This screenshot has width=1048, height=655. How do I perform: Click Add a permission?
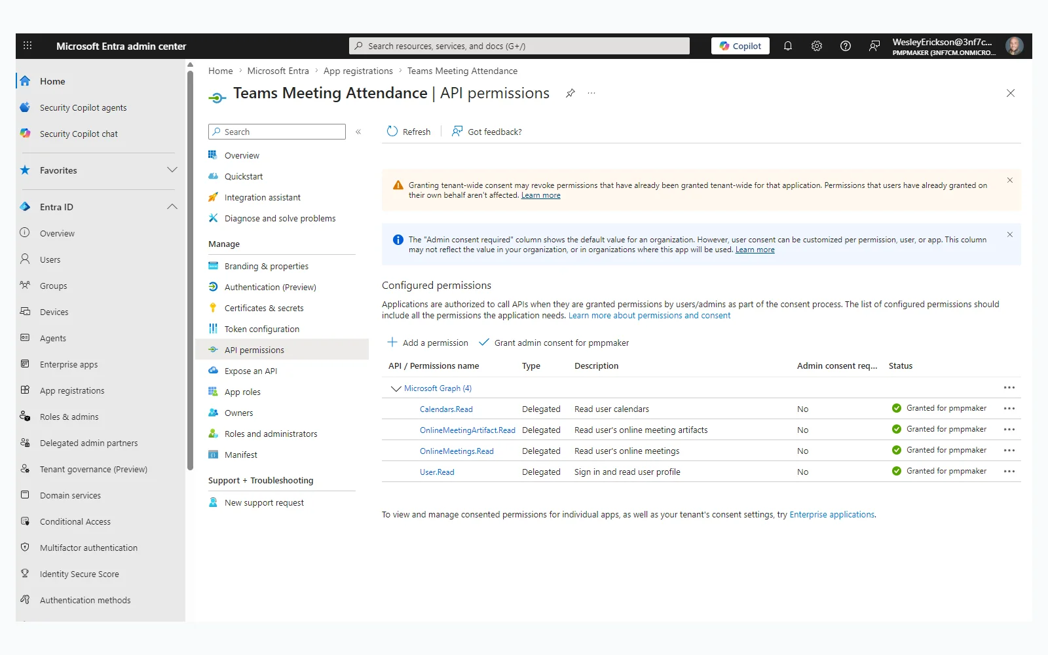point(428,343)
